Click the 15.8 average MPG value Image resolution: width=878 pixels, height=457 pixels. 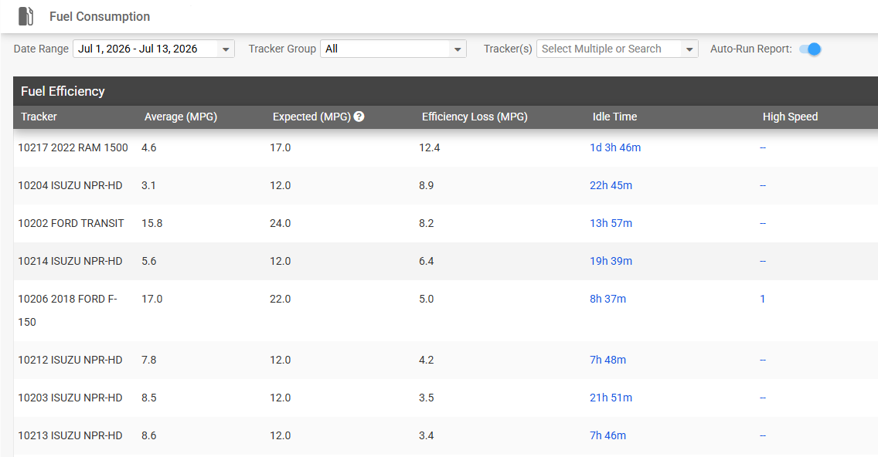tap(151, 223)
